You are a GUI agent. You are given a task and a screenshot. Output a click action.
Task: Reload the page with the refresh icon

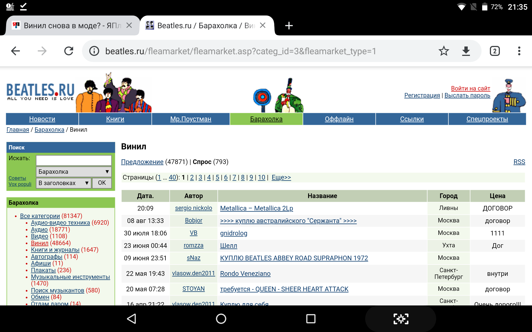pos(69,51)
